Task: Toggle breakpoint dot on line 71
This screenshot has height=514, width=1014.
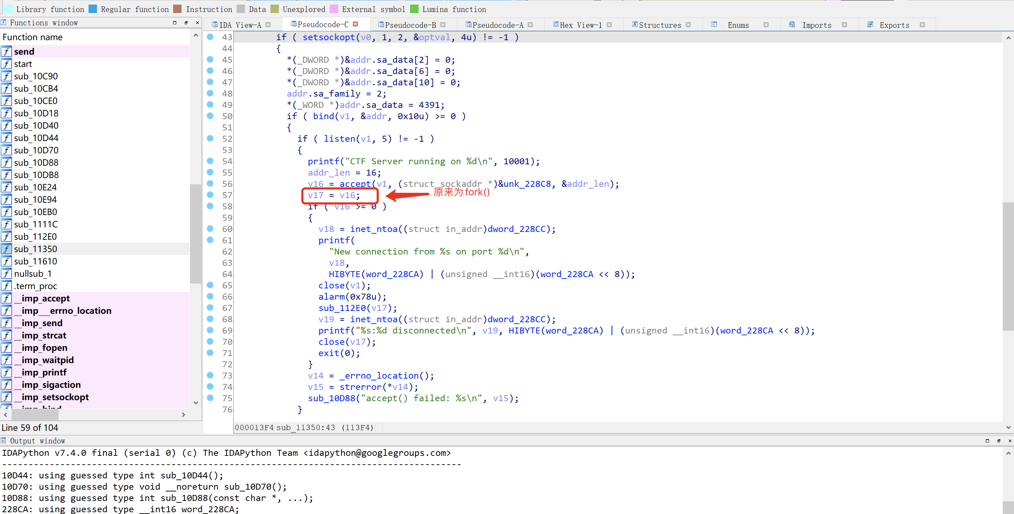Action: tap(210, 353)
